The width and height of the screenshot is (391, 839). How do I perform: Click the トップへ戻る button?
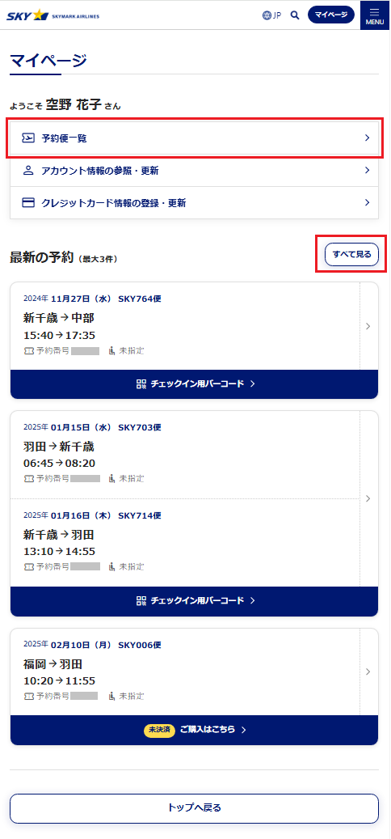pyautogui.click(x=195, y=808)
